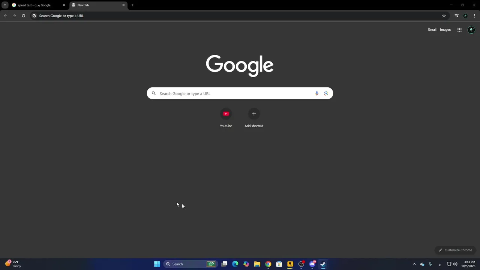Select the New Tab tab
480x270 pixels.
[x=97, y=5]
